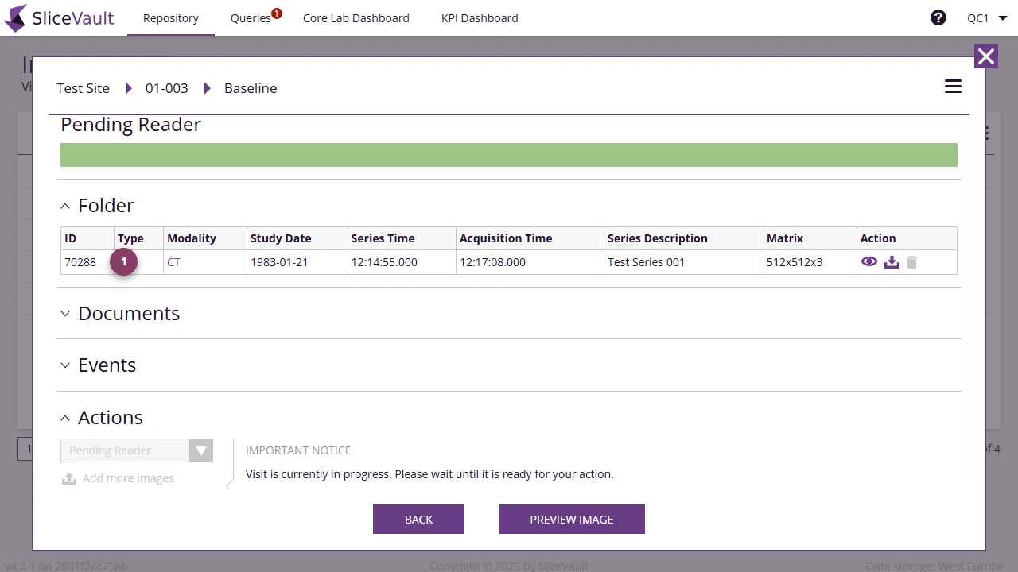Screen dimensions: 1018x572
Task: Open the Core Lab Dashboard tab
Action: tap(356, 17)
